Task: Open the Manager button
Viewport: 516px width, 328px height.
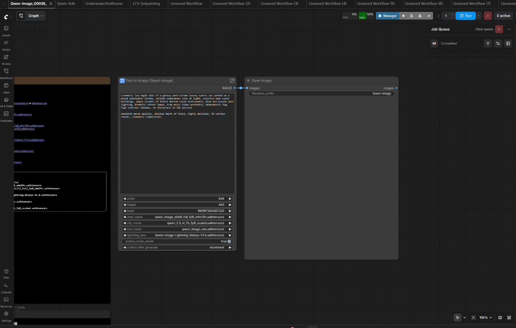Action: pos(387,16)
